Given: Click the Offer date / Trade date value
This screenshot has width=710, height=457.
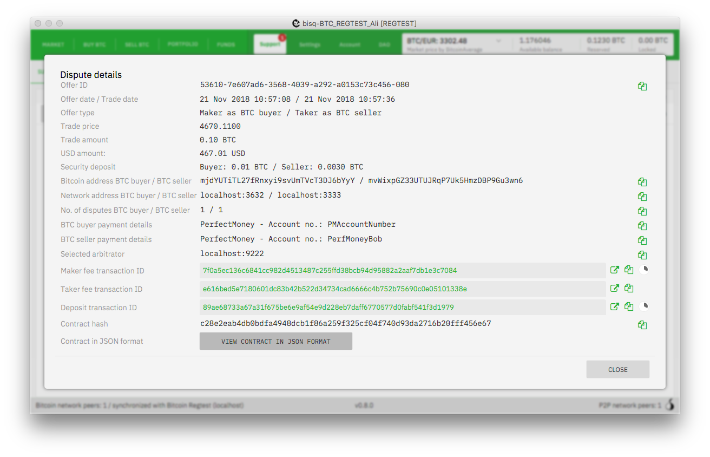Looking at the screenshot, I should (297, 99).
